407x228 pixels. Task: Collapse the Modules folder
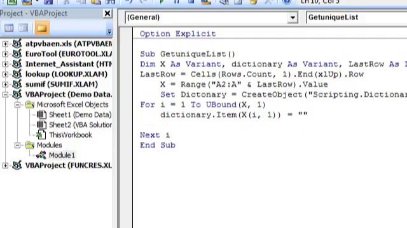(17, 145)
